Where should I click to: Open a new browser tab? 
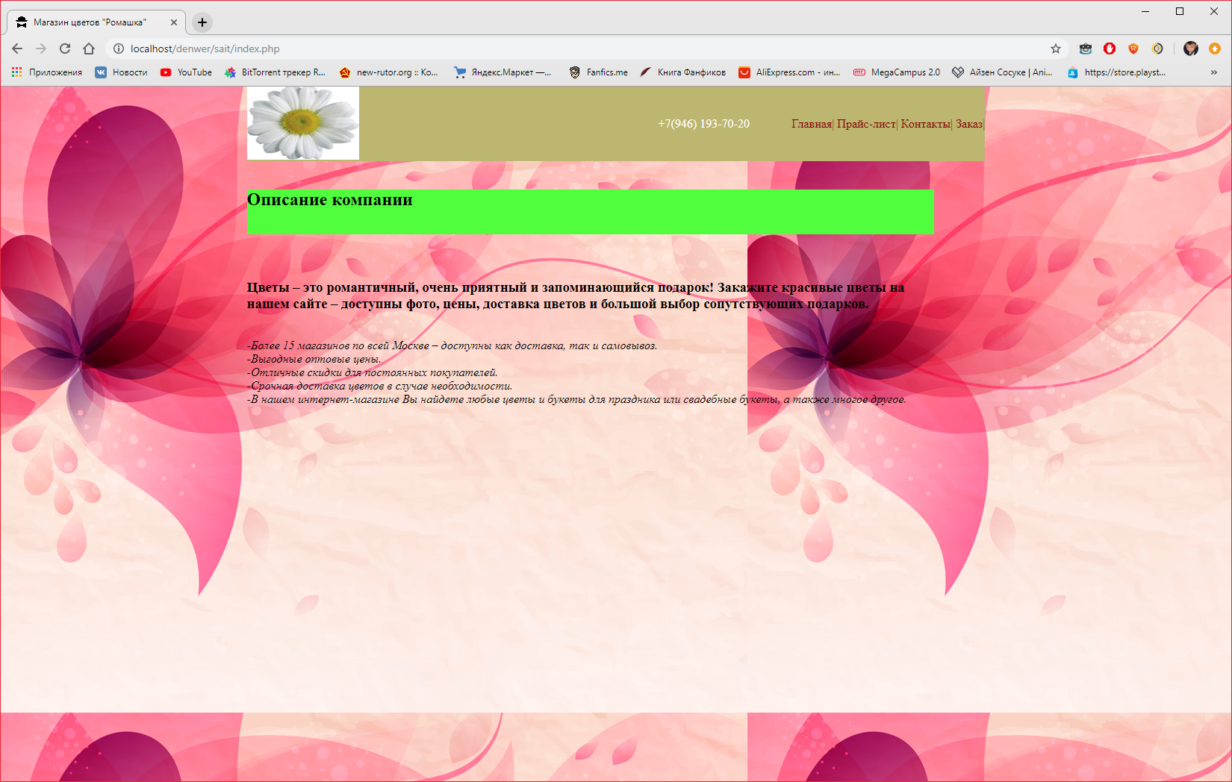pos(202,22)
